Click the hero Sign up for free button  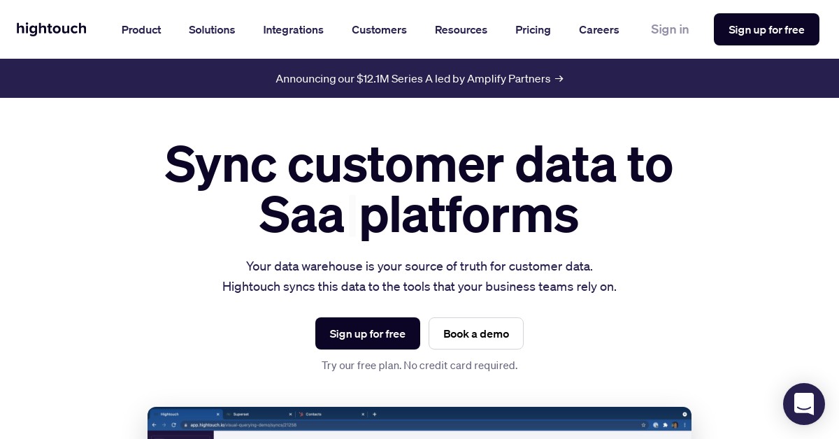pos(368,333)
